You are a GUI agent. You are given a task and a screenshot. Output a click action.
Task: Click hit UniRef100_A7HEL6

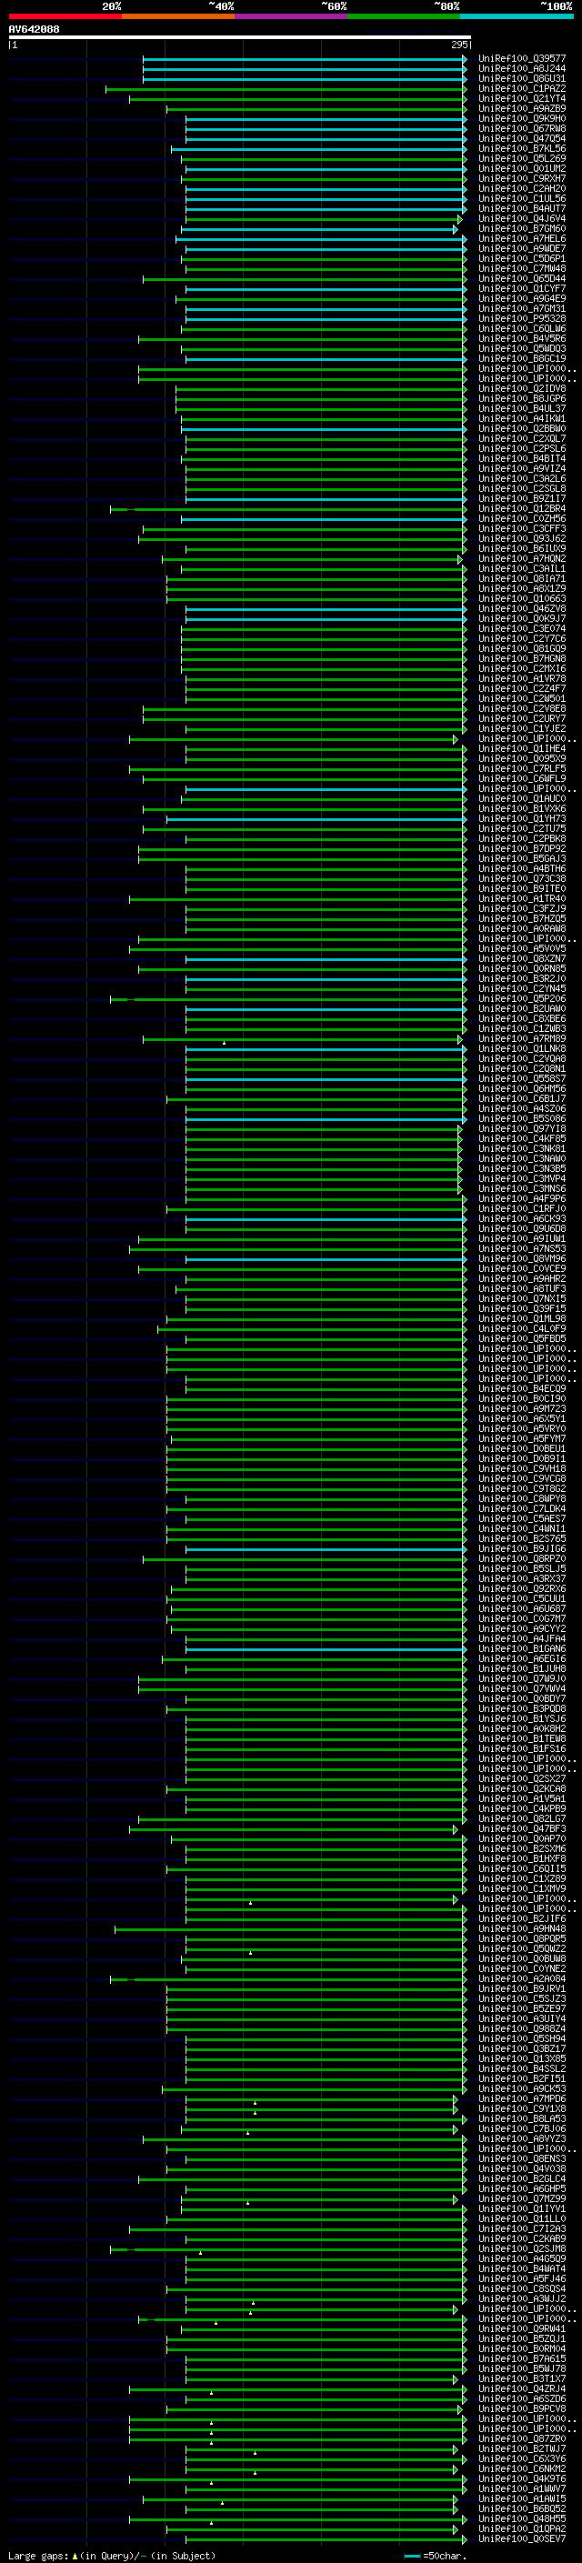pyautogui.click(x=522, y=239)
